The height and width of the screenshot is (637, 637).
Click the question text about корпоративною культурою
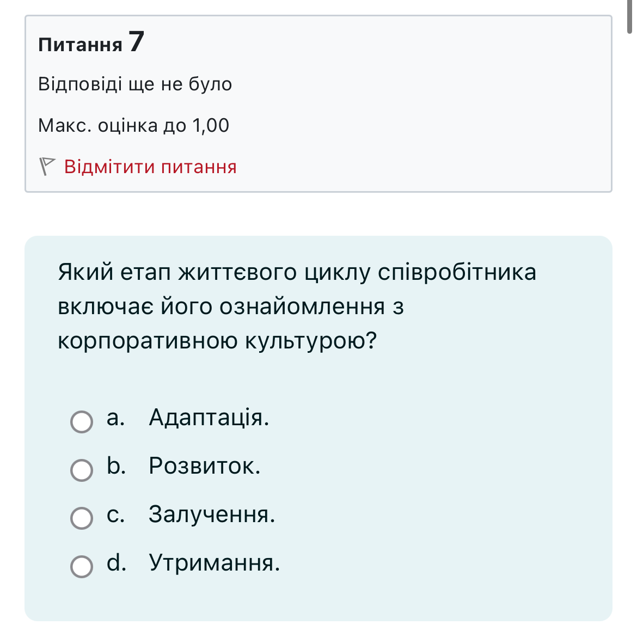[297, 307]
